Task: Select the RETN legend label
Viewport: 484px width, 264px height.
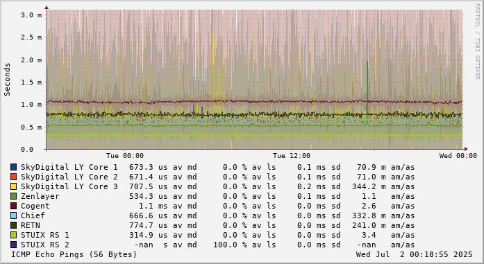Action: click(31, 225)
